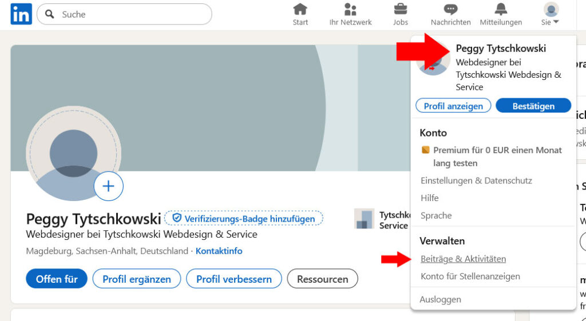This screenshot has height=321, width=586.
Task: Click the plus icon on profile photo
Action: pyautogui.click(x=108, y=186)
